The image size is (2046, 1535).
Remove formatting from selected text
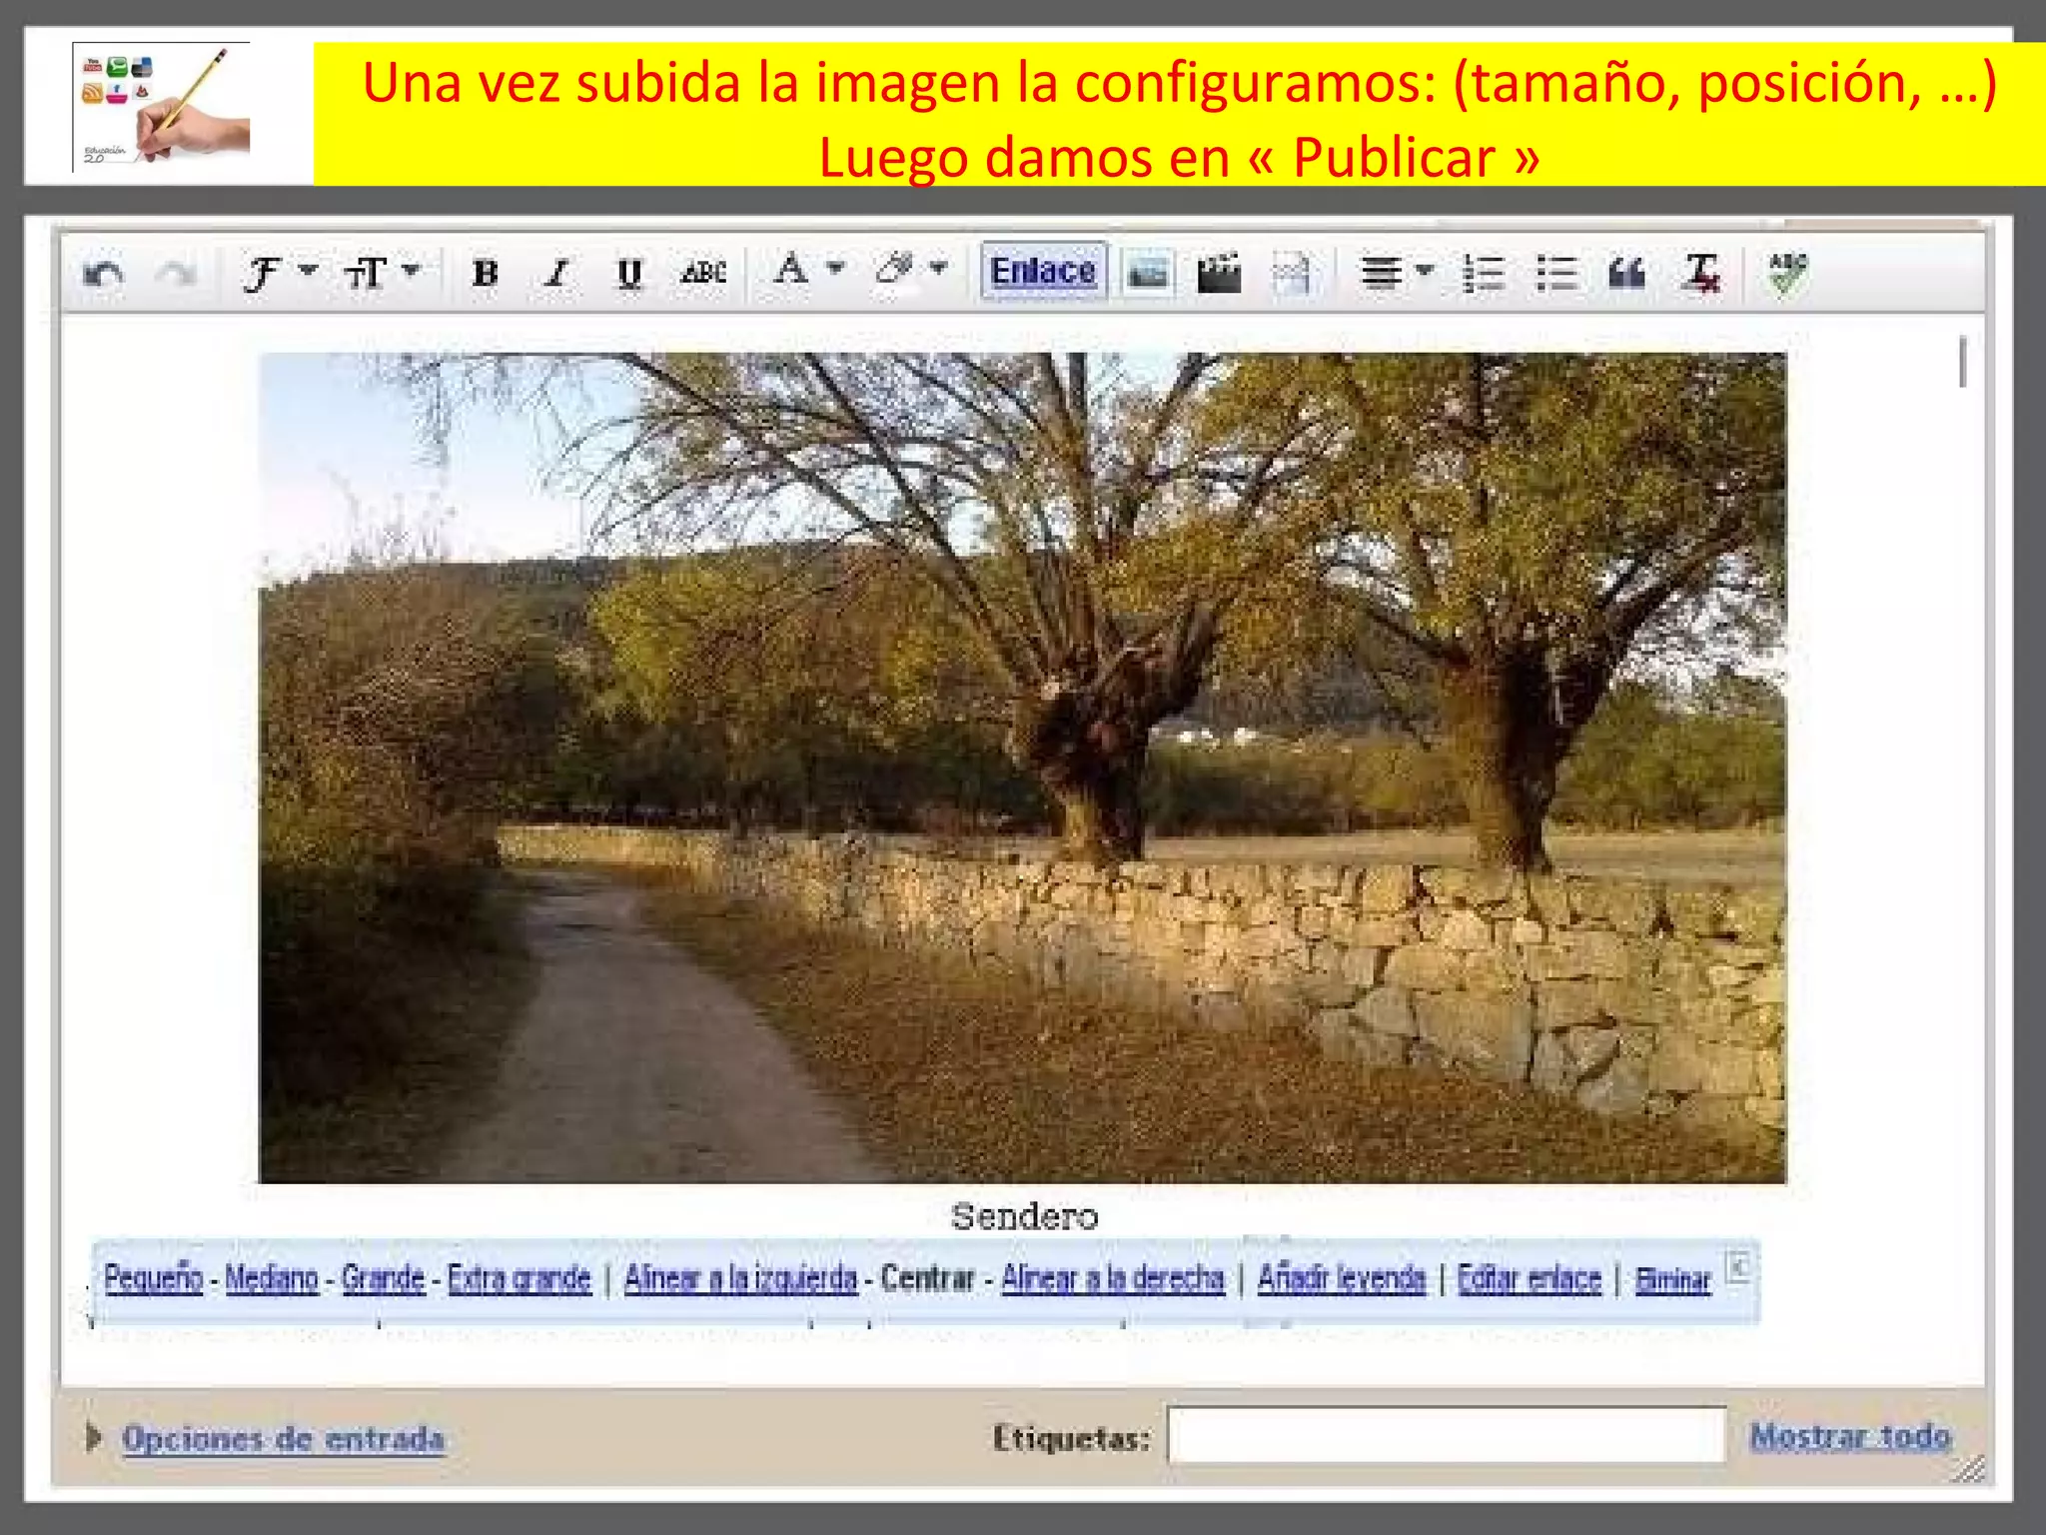click(1701, 273)
